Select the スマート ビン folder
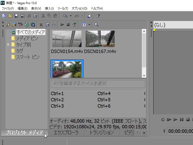 pyautogui.click(x=28, y=57)
